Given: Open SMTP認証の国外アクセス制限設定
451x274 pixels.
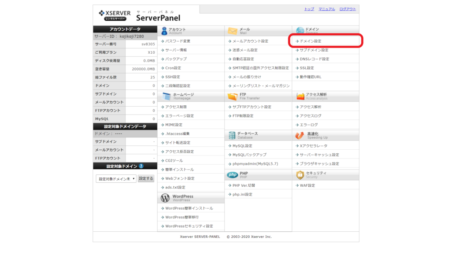Looking at the screenshot, I should (x=261, y=68).
